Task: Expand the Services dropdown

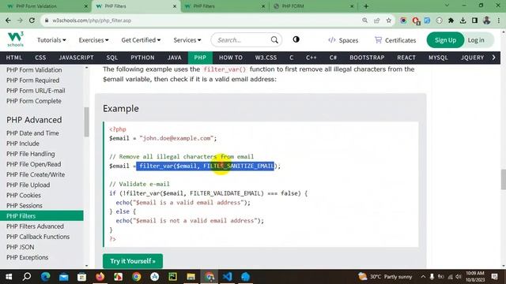Action: pyautogui.click(x=187, y=40)
